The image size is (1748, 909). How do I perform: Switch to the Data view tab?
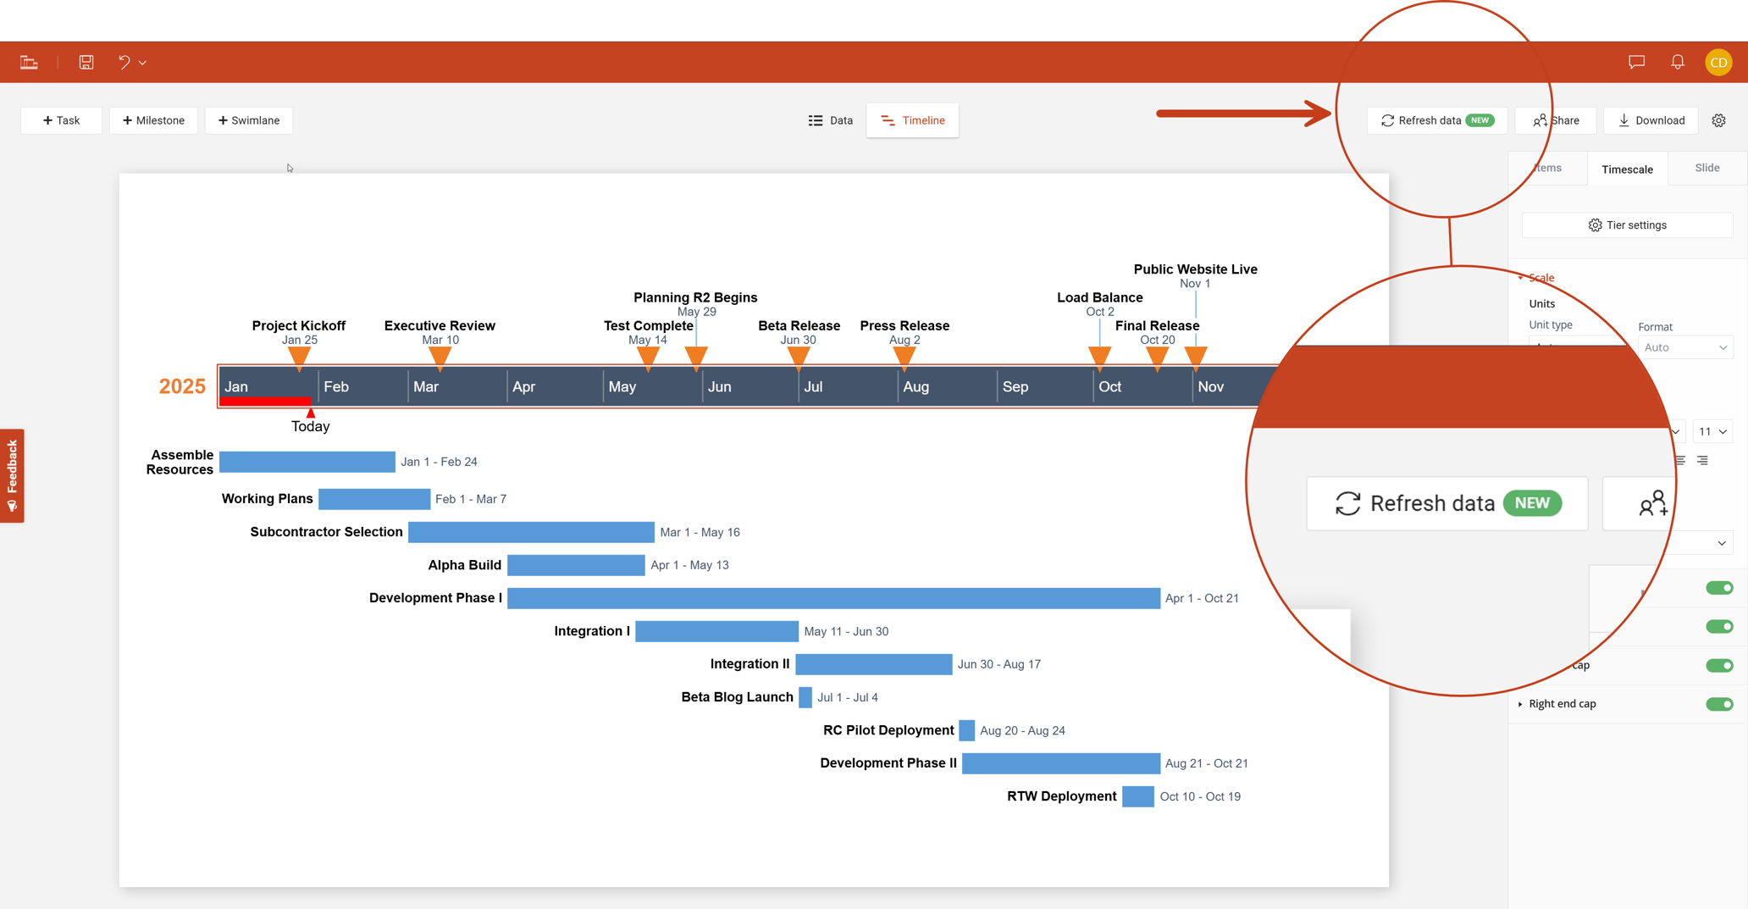[831, 119]
